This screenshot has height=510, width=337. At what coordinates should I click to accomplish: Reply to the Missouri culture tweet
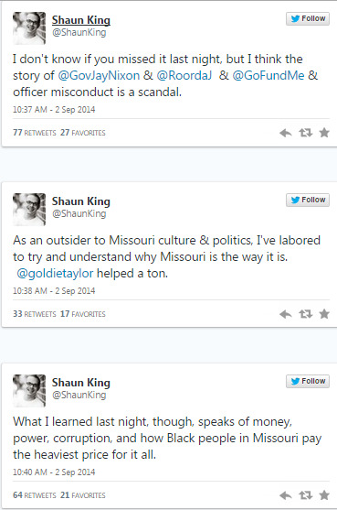pyautogui.click(x=286, y=314)
